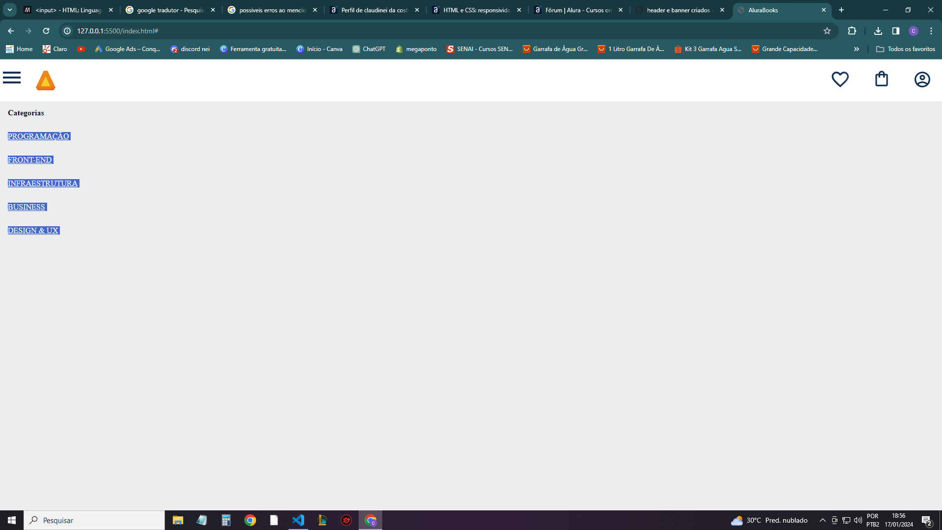This screenshot has width=942, height=530.
Task: Open Início - Canva bookmark
Action: click(319, 49)
